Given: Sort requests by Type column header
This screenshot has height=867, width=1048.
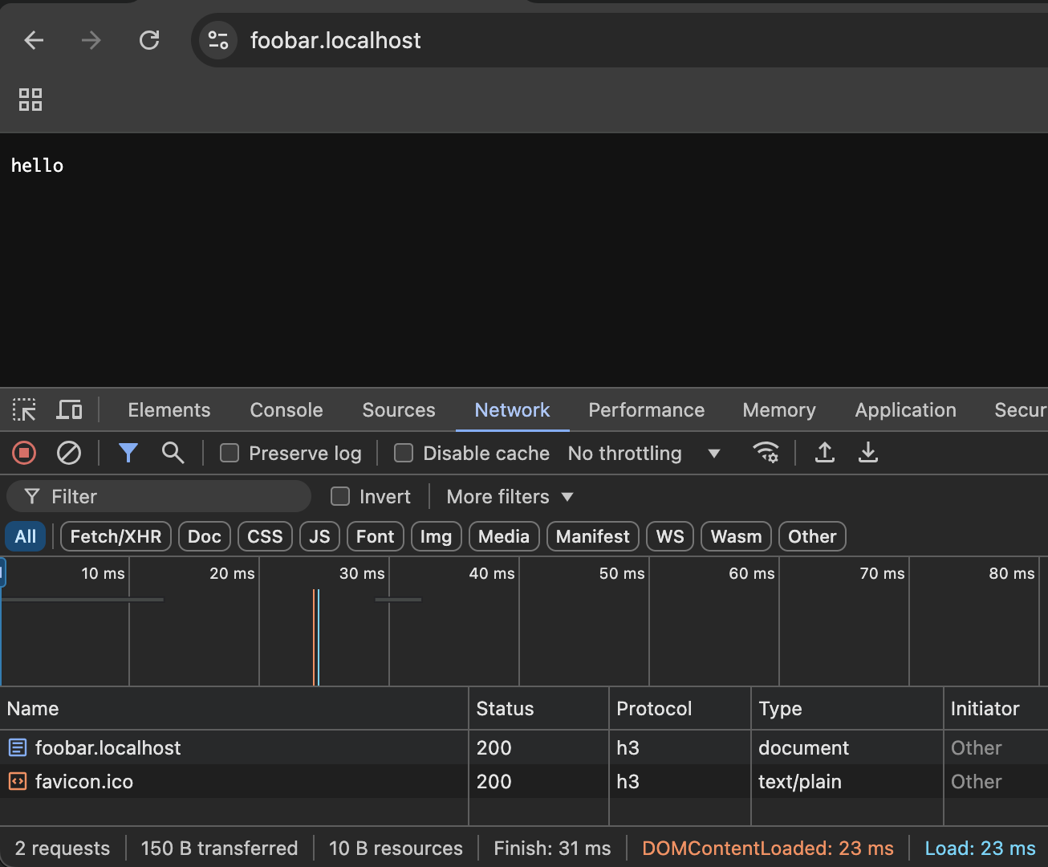Looking at the screenshot, I should (847, 709).
